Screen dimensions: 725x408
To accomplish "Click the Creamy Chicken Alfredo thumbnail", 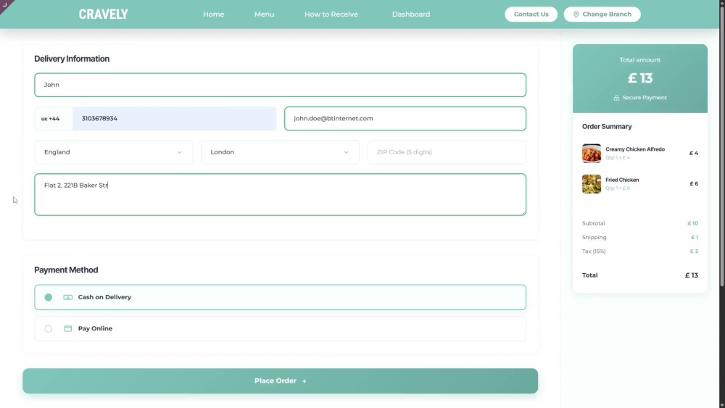I will click(x=592, y=154).
